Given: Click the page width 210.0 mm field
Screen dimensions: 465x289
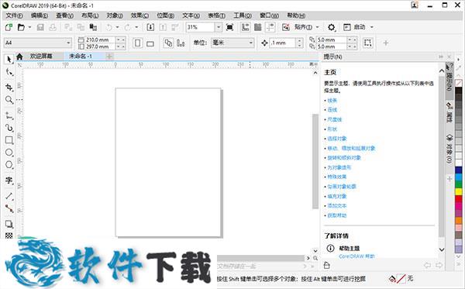Looking at the screenshot, I should pos(100,40).
